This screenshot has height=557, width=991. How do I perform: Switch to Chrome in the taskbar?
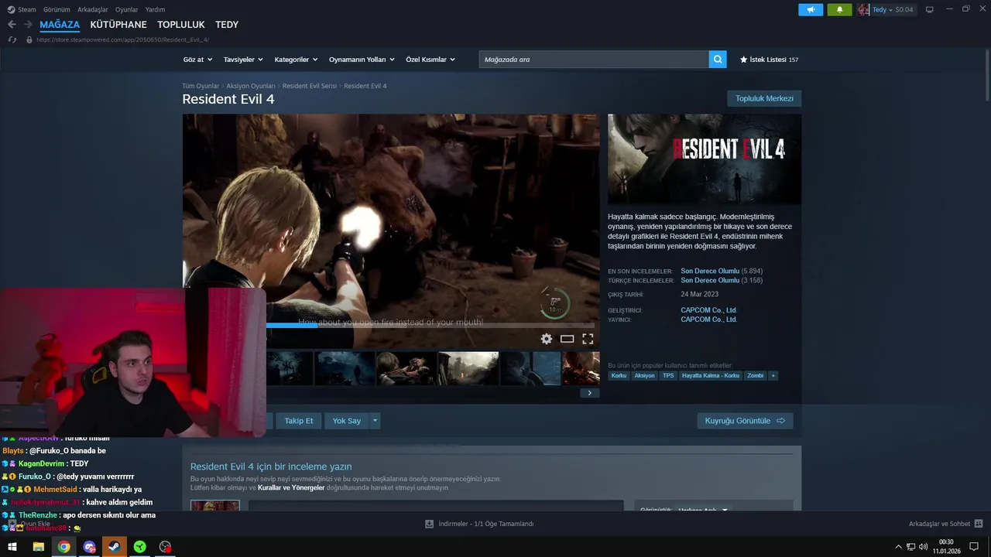pos(63,547)
